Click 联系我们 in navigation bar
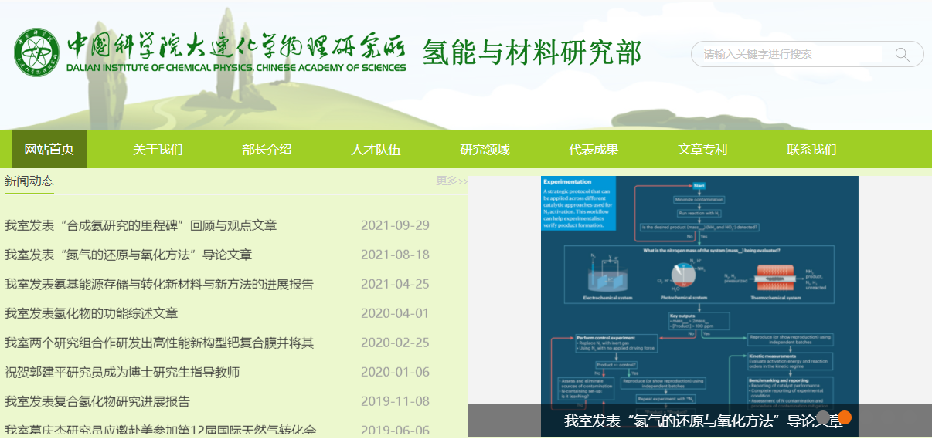Image resolution: width=932 pixels, height=439 pixels. (811, 149)
